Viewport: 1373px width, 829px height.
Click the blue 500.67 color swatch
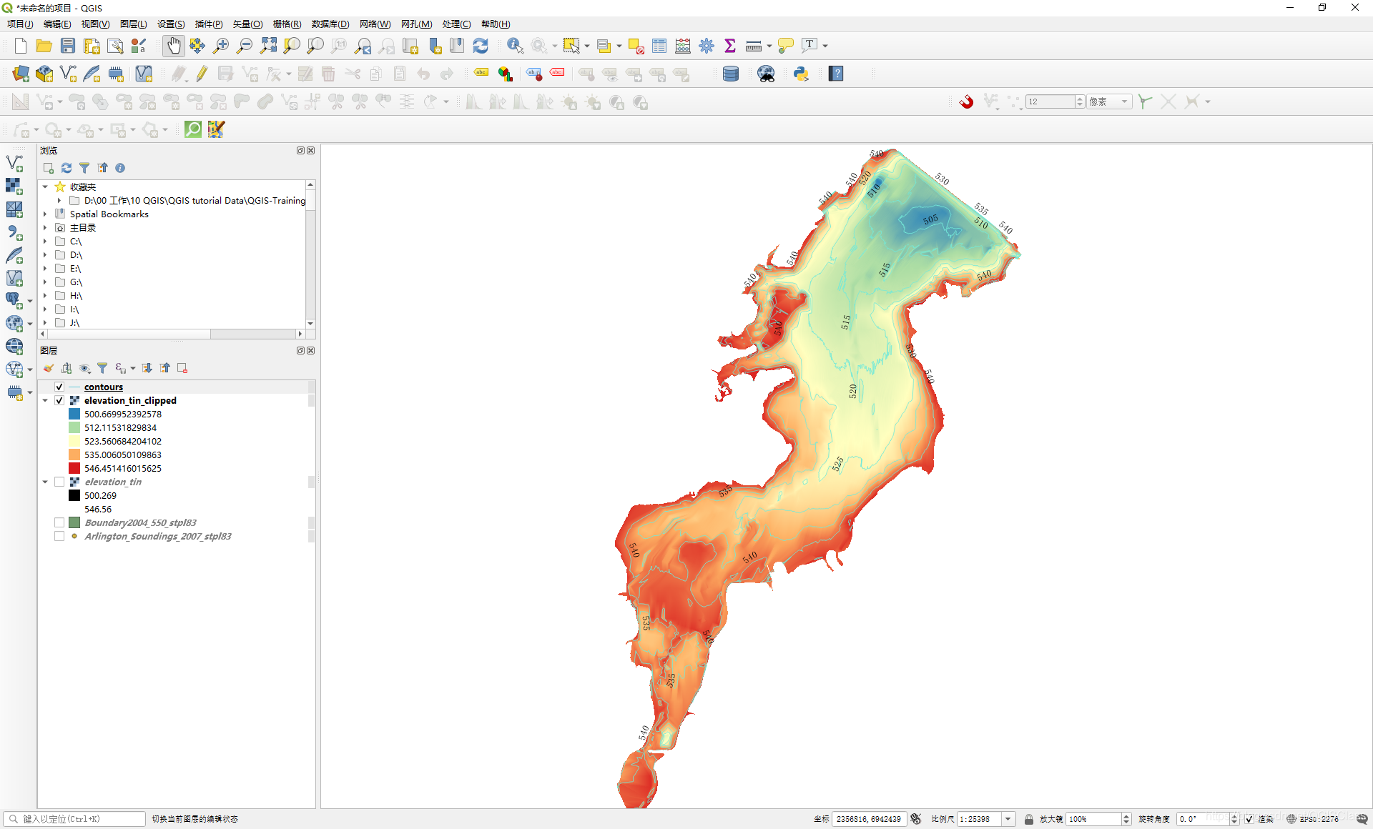74,414
